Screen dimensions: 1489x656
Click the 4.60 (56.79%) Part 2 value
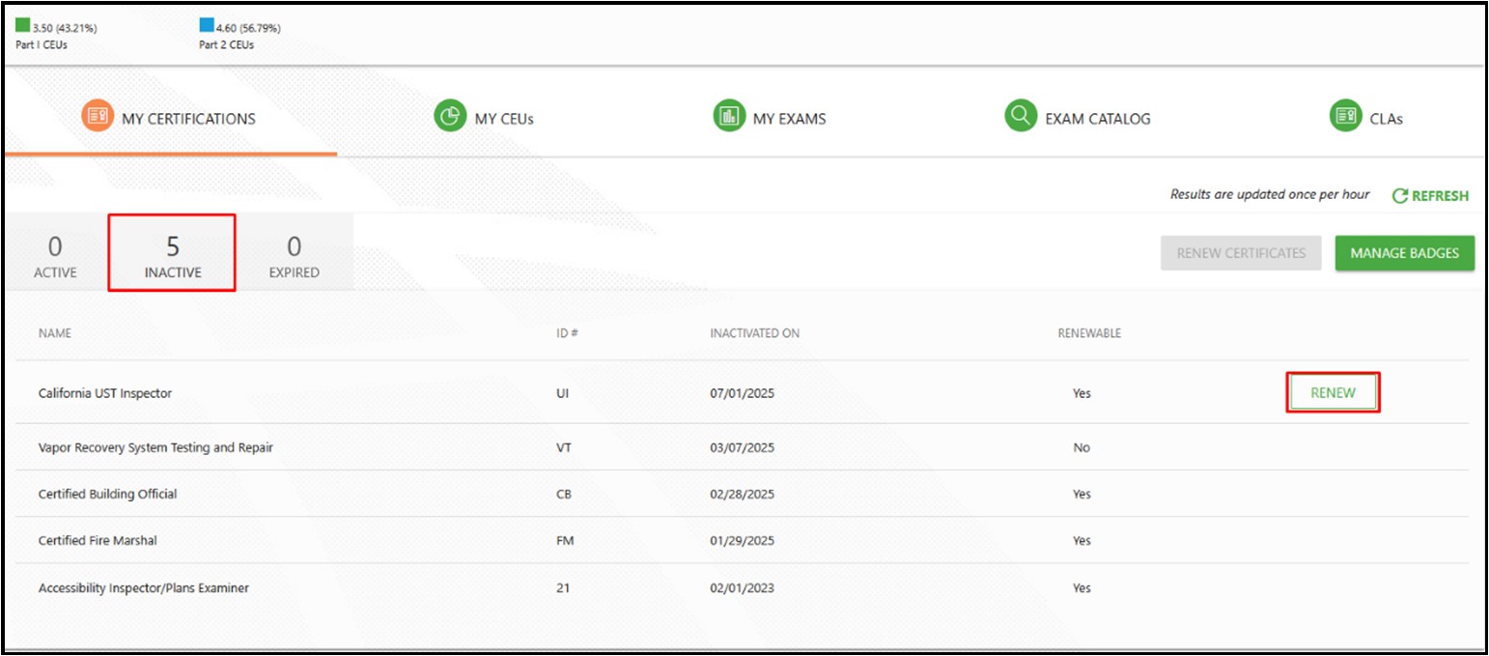tap(249, 27)
